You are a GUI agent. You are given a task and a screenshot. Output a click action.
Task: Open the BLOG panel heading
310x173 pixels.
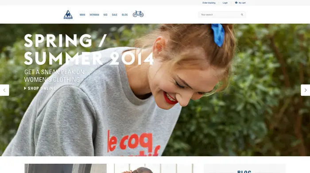[x=244, y=172]
